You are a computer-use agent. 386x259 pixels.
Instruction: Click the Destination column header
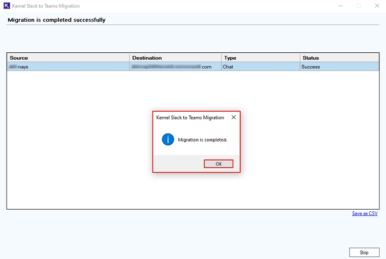pyautogui.click(x=175, y=58)
